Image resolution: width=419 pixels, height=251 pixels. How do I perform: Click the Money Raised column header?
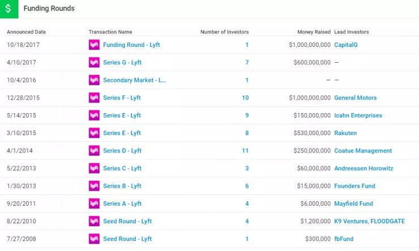pos(314,32)
